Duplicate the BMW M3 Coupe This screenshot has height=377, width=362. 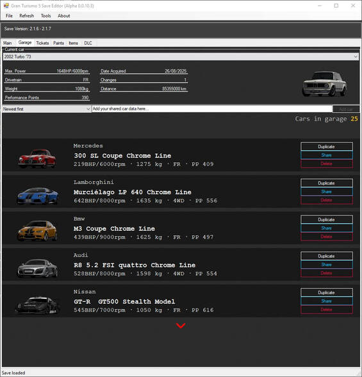point(327,219)
